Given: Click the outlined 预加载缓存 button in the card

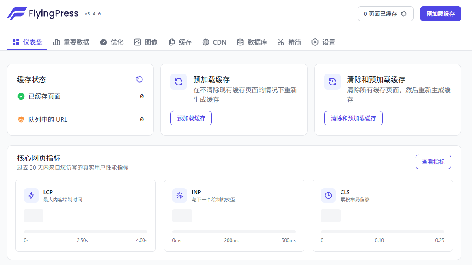Looking at the screenshot, I should [x=191, y=118].
